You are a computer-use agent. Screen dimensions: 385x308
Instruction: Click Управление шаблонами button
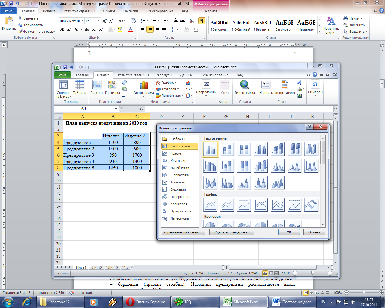[x=183, y=232]
